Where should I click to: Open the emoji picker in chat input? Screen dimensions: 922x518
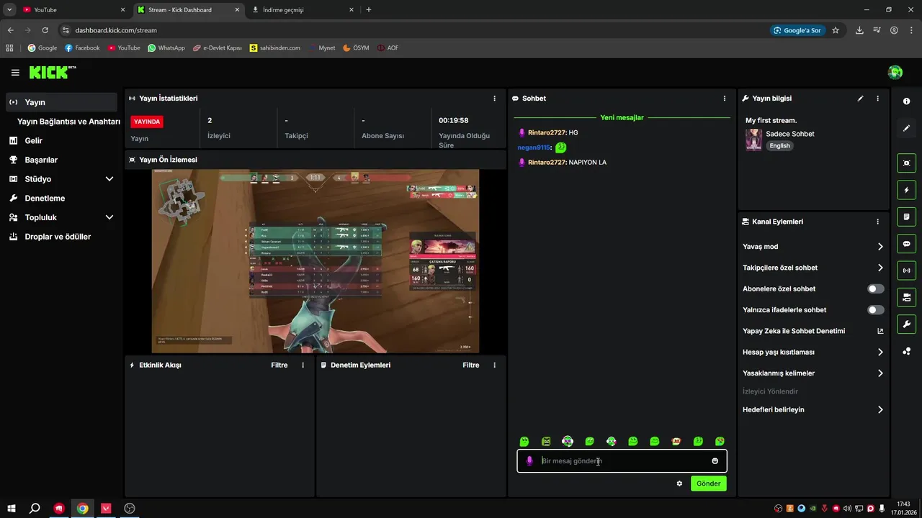point(715,461)
